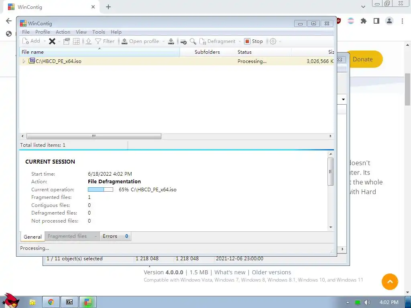Select the C:\HBCD_PE_x64.iso file entry
Screen dimensions: 411x308
[x=59, y=61]
